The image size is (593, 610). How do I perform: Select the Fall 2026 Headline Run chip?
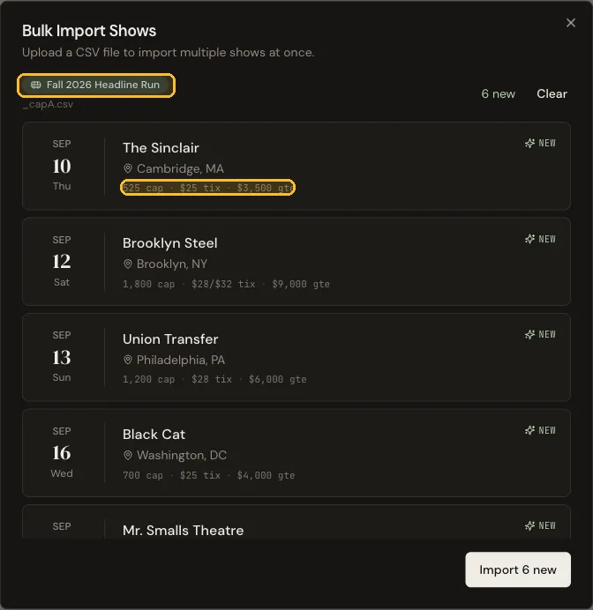96,85
